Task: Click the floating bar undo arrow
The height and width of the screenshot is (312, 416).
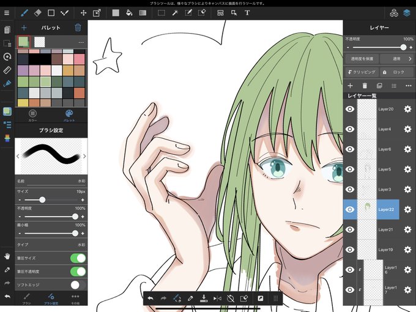Action: click(150, 299)
